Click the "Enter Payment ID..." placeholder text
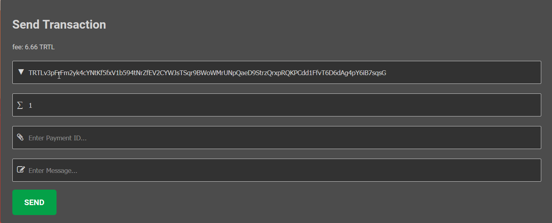Screen dimensions: 552x223 (57, 138)
